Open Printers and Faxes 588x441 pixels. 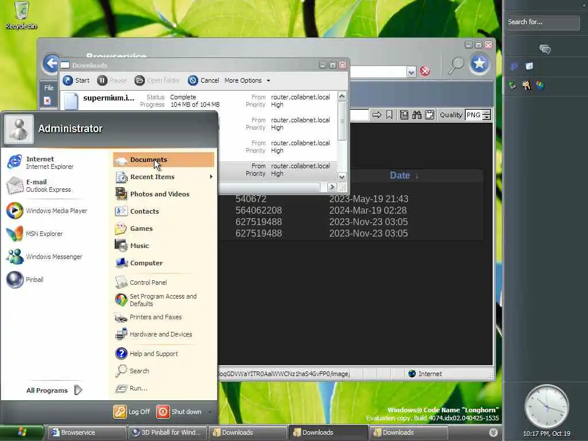164,317
